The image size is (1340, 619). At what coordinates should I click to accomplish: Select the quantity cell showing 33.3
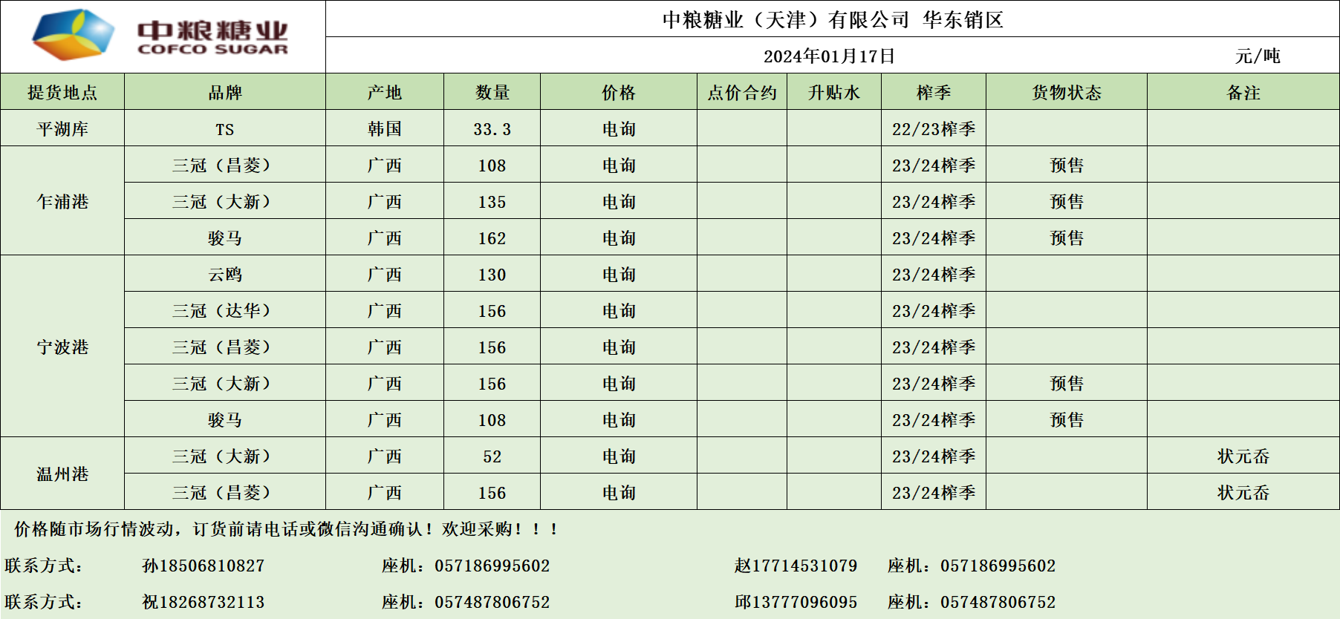(x=492, y=129)
